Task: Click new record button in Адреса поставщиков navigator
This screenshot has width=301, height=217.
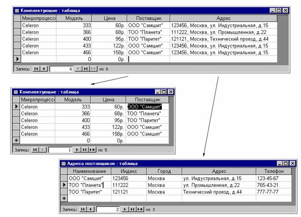Action: [139, 210]
